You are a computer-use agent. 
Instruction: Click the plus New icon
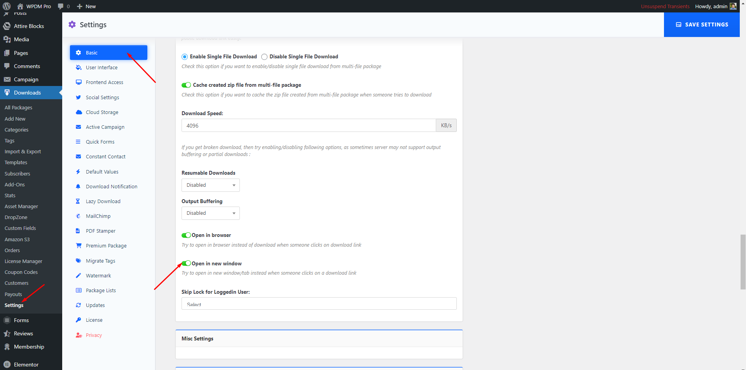(80, 6)
